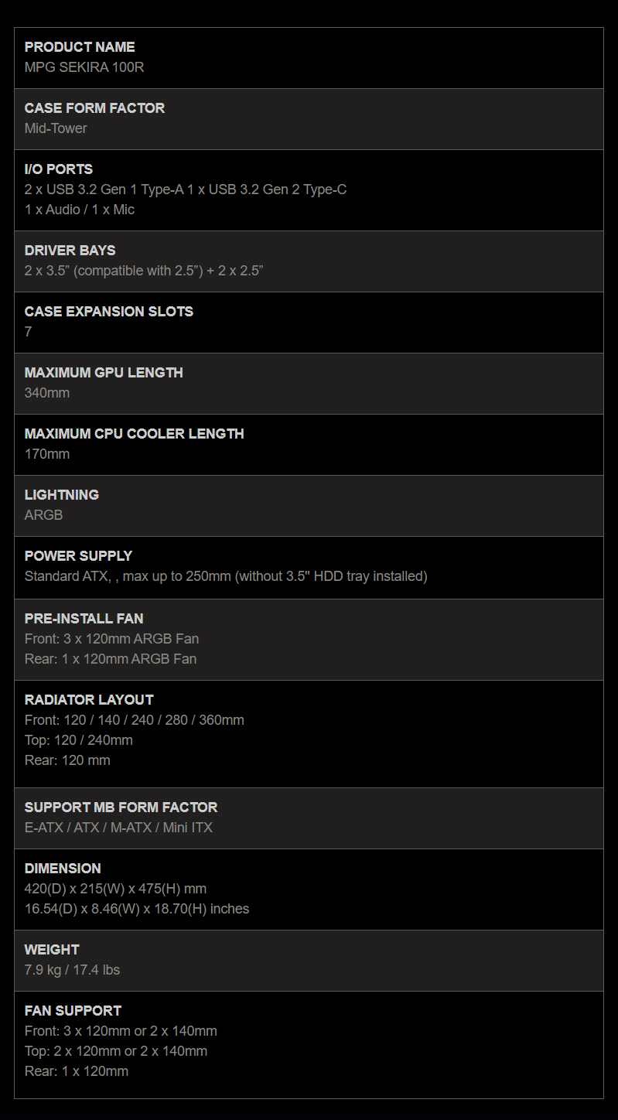The height and width of the screenshot is (1120, 618).
Task: Click the Mid-Tower value
Action: point(56,128)
